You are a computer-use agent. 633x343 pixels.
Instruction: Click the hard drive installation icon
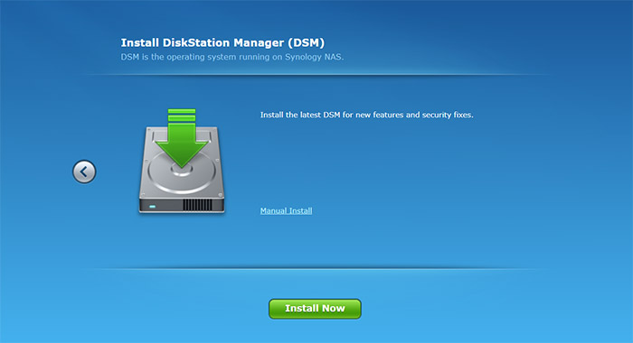click(x=182, y=161)
